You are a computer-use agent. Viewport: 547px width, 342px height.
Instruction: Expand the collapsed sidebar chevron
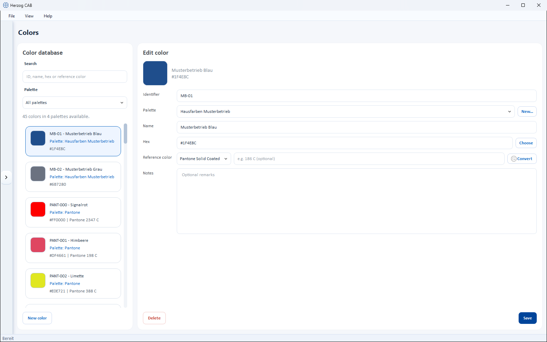pyautogui.click(x=6, y=177)
